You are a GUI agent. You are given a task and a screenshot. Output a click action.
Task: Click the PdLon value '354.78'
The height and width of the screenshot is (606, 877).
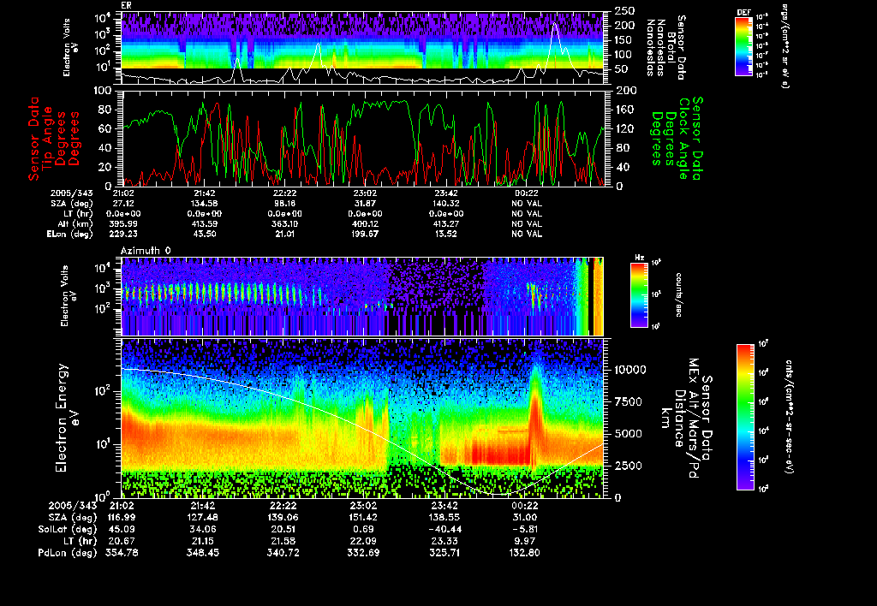point(122,553)
